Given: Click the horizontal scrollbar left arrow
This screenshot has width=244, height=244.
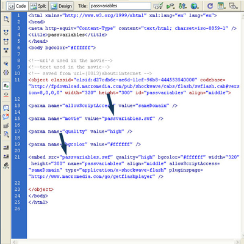Looking at the screenshot, I should [x=15, y=242].
